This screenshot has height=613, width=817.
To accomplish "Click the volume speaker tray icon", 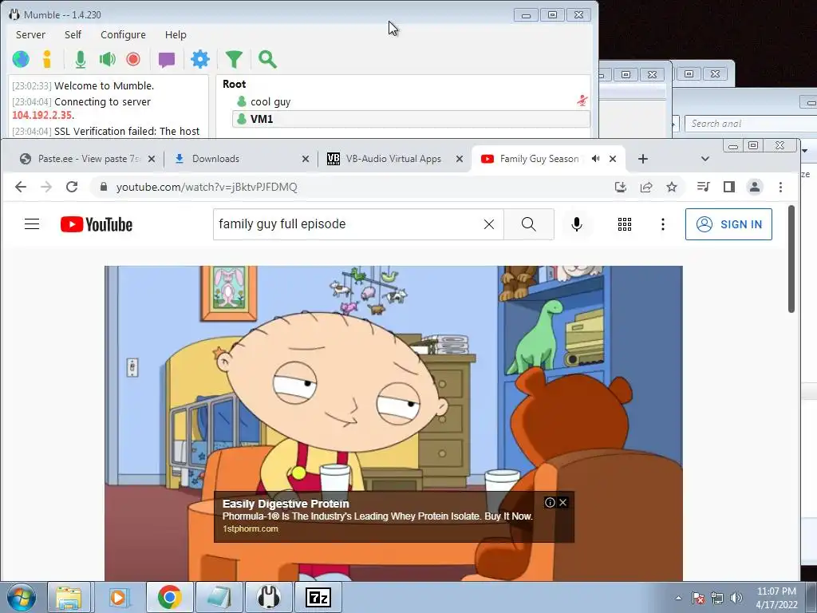I will point(736,598).
